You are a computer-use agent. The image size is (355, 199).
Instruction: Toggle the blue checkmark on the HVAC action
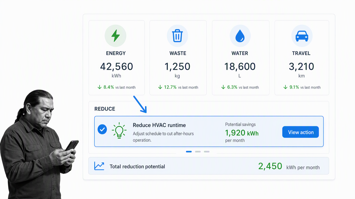102,129
